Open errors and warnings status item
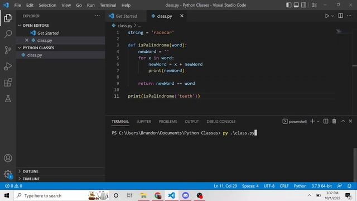 (13, 186)
